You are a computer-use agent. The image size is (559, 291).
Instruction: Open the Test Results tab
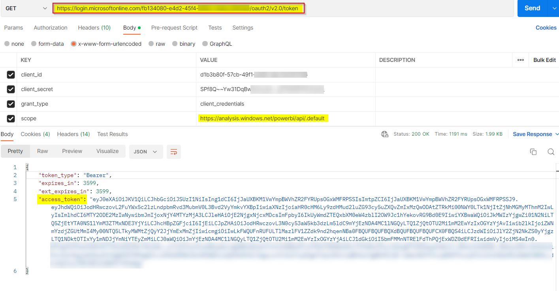[113, 134]
